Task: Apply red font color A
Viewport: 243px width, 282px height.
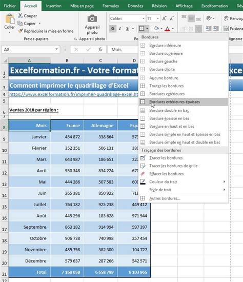Action: coord(167,28)
